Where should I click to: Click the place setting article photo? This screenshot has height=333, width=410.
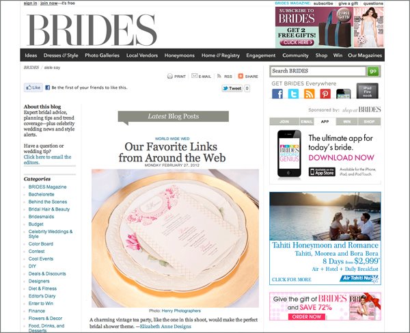click(175, 239)
